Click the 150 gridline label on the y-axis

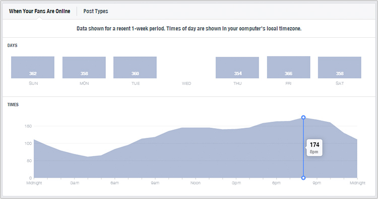tap(28, 126)
